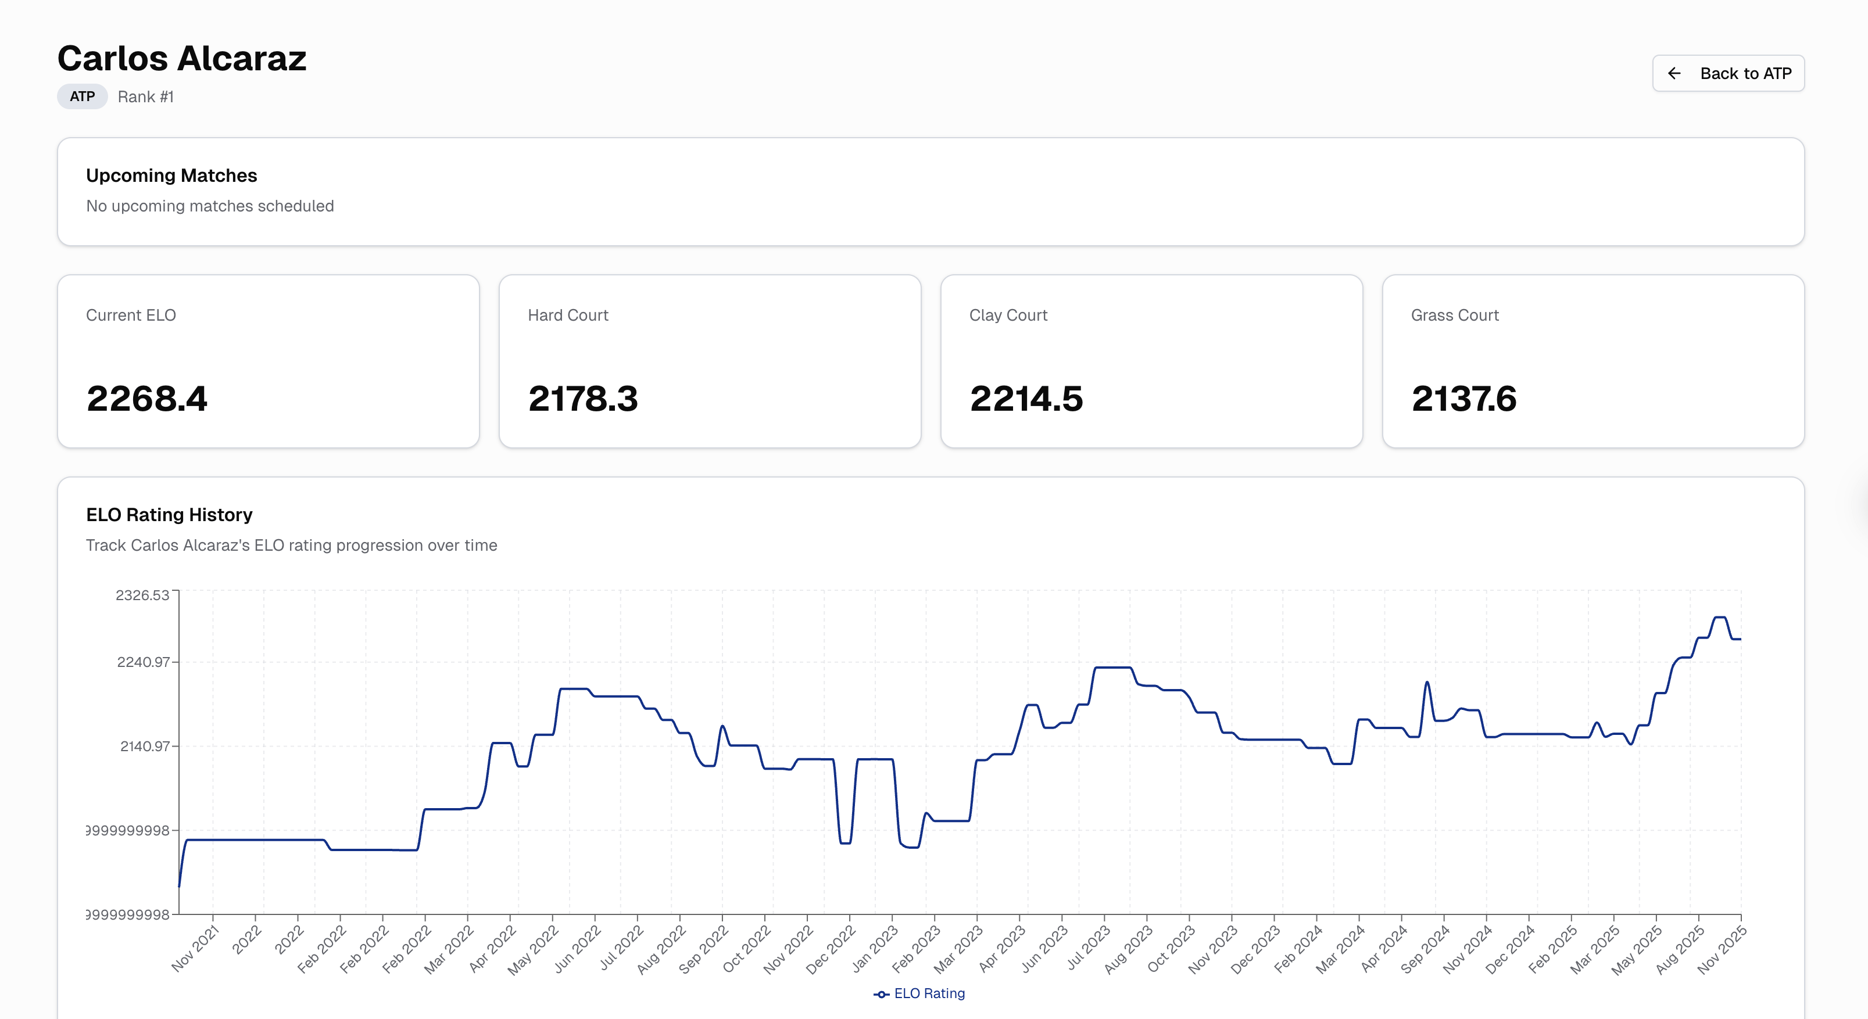
Task: Click the ELO Rating History title
Action: coord(169,515)
